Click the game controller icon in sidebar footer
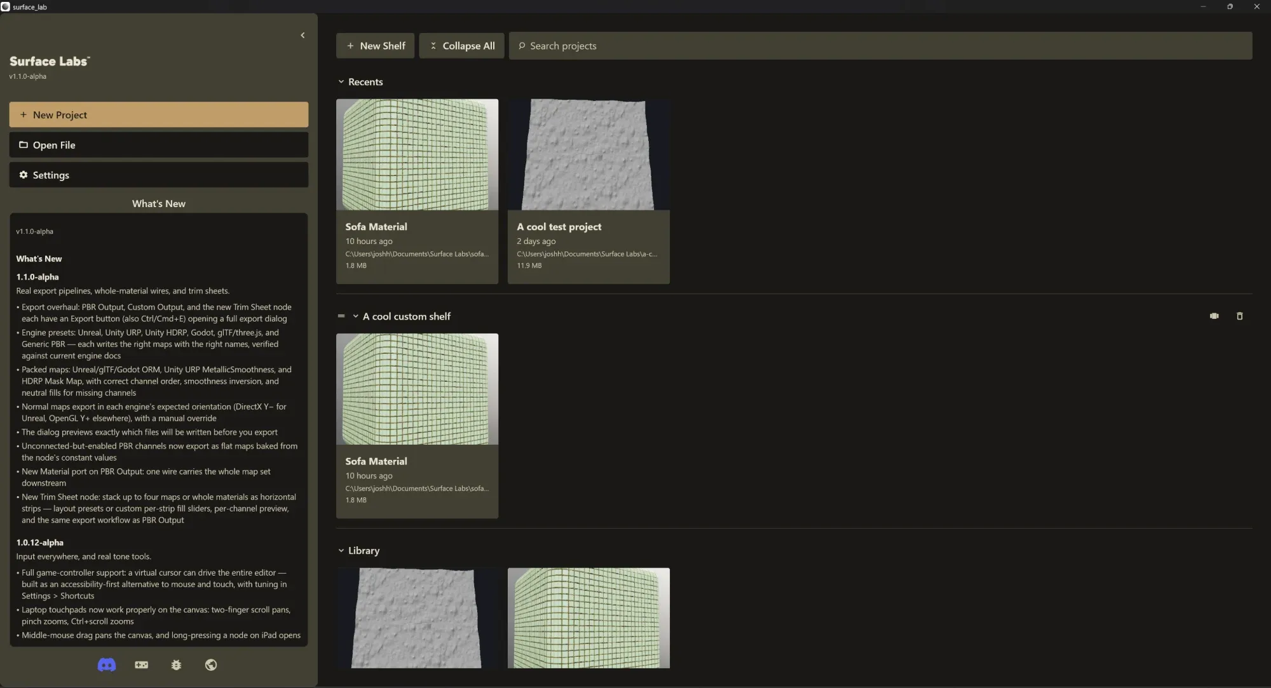The width and height of the screenshot is (1271, 688). [x=142, y=664]
